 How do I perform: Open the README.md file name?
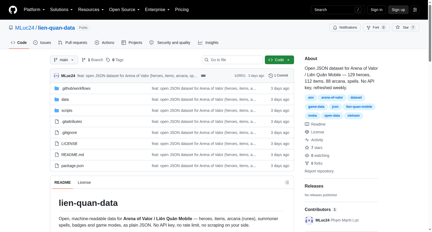(73, 155)
